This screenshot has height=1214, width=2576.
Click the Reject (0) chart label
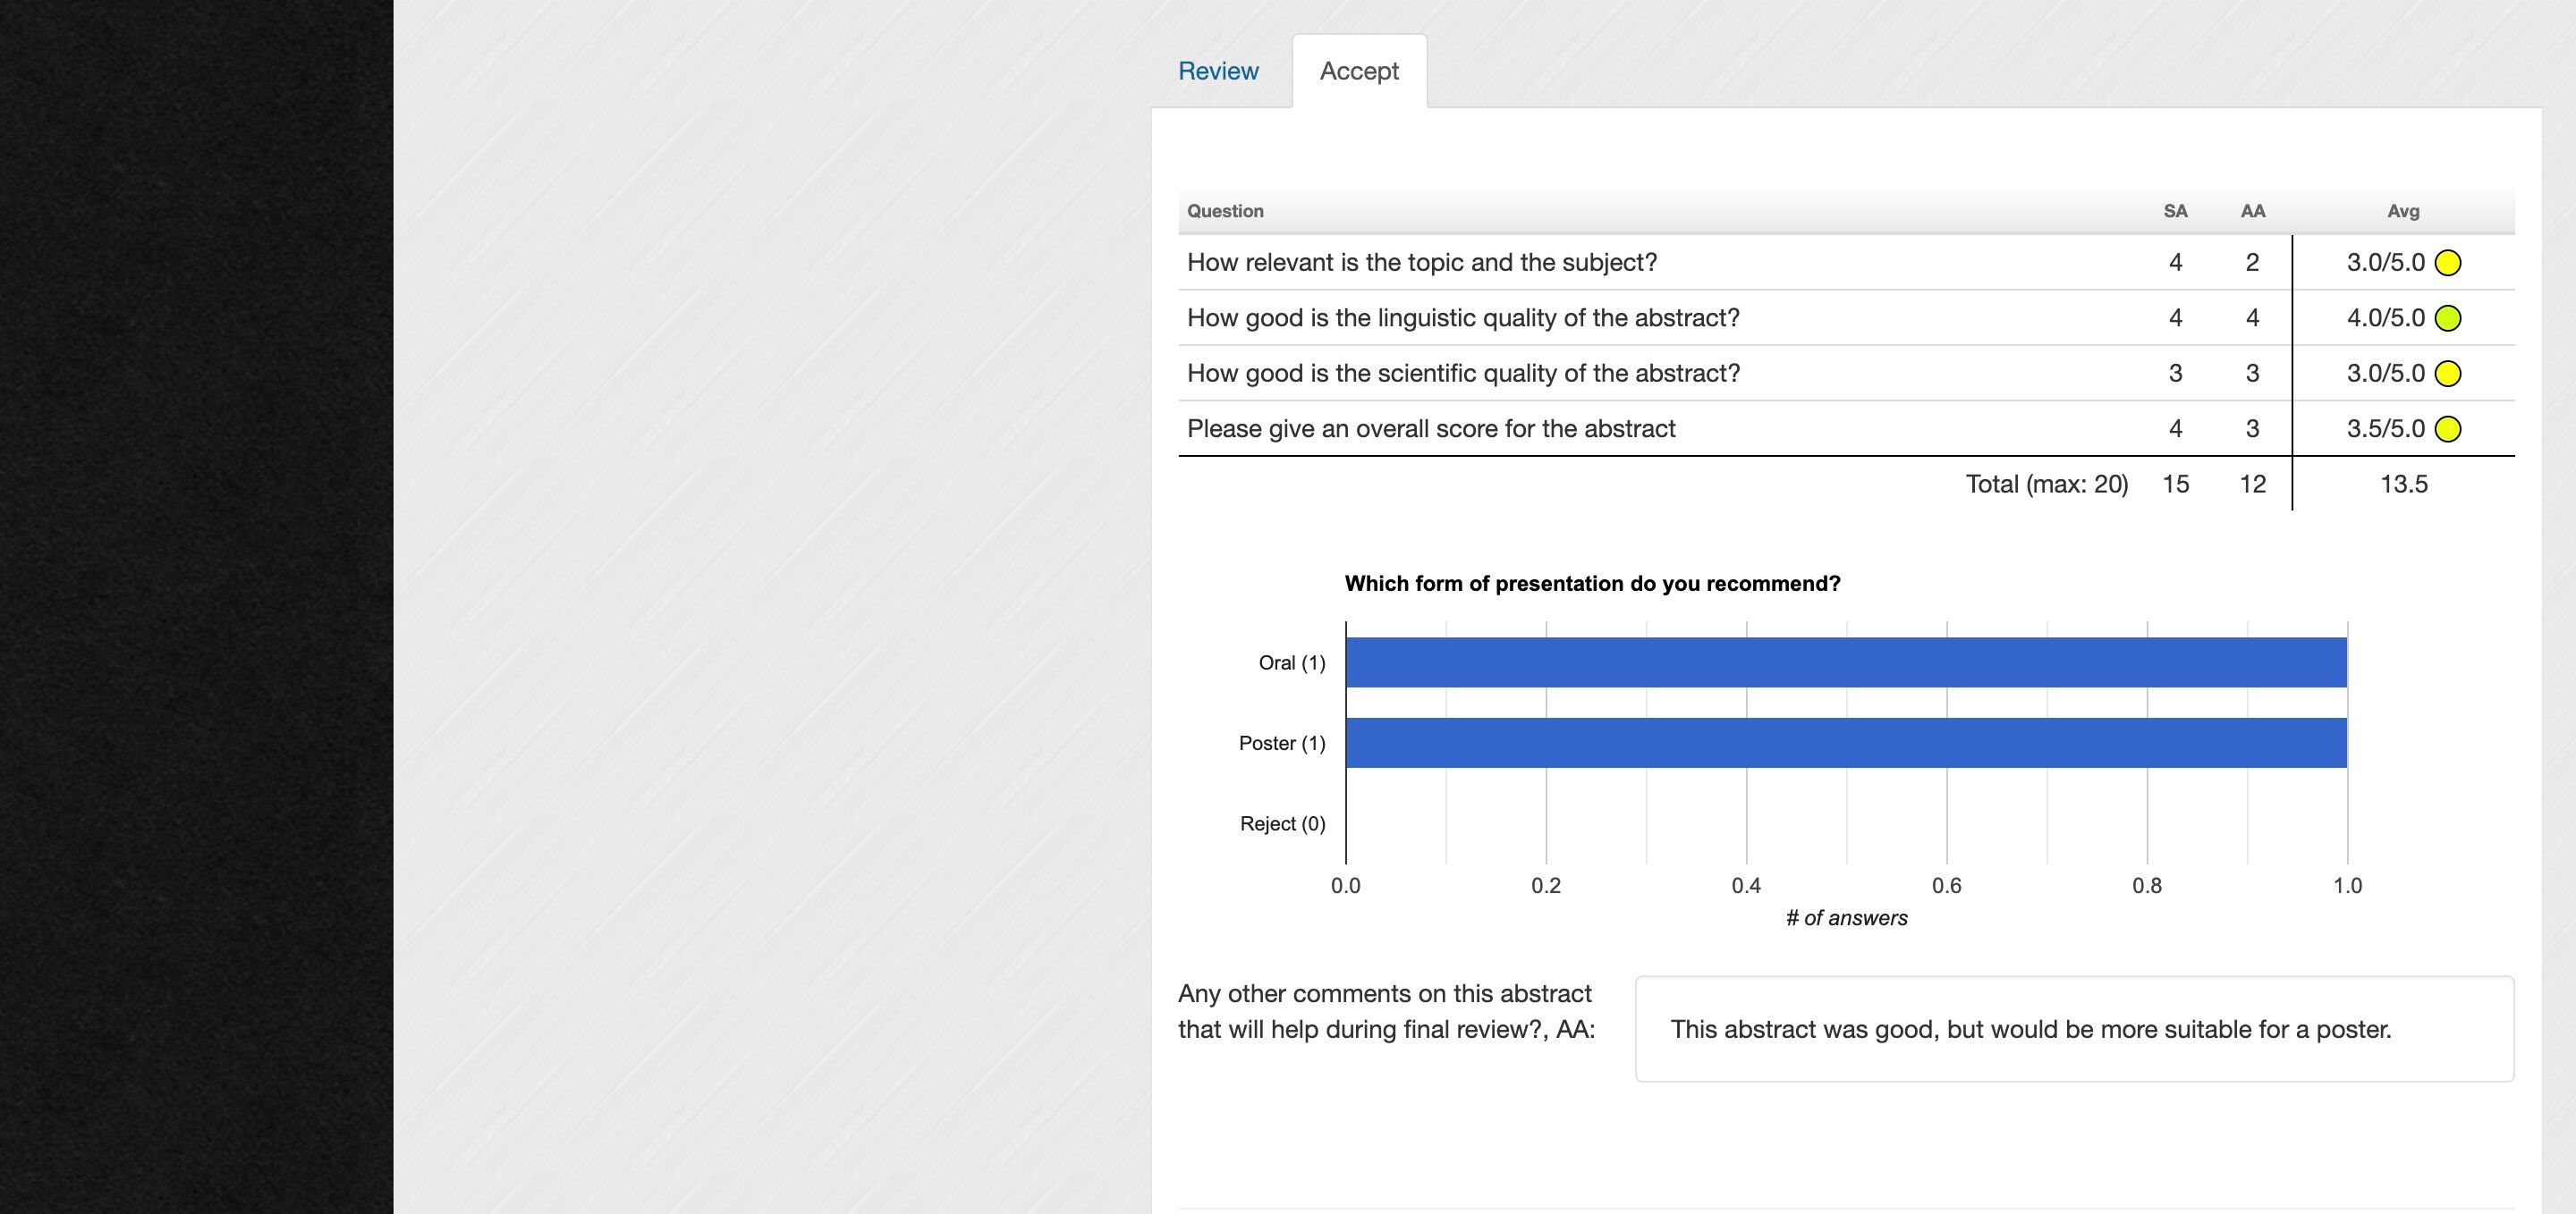click(x=1282, y=823)
